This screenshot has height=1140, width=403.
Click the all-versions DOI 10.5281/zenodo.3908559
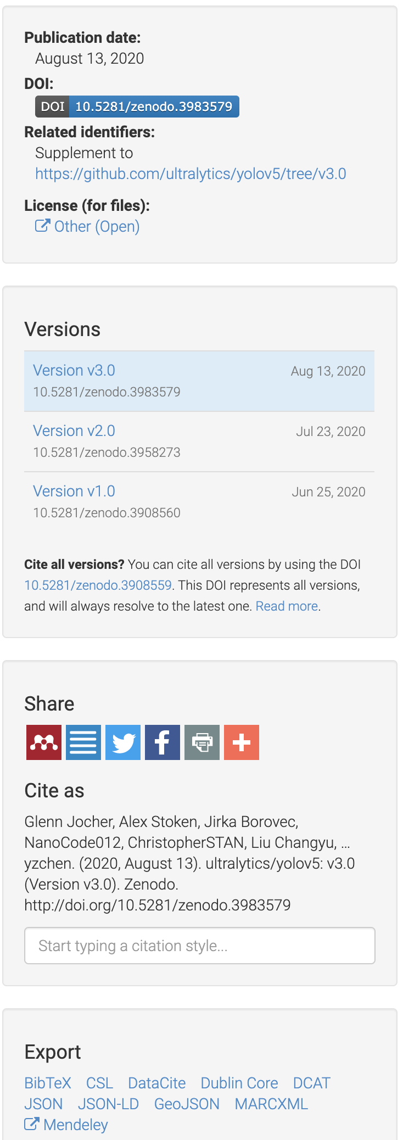[97, 585]
